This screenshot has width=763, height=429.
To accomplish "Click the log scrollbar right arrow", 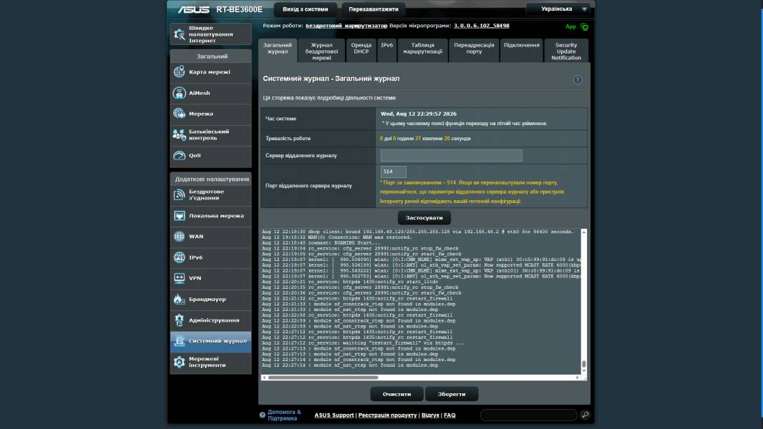I will (578, 378).
